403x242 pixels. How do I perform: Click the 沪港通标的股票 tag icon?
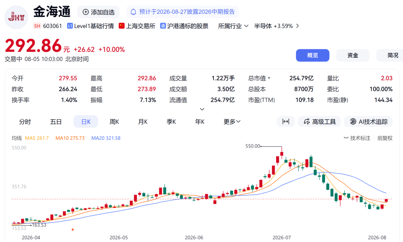(x=163, y=26)
